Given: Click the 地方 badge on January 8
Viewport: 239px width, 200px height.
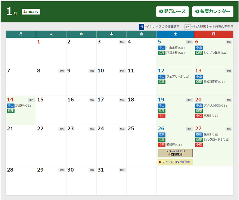Looking at the screenshot, I should pyautogui.click(x=62, y=71).
